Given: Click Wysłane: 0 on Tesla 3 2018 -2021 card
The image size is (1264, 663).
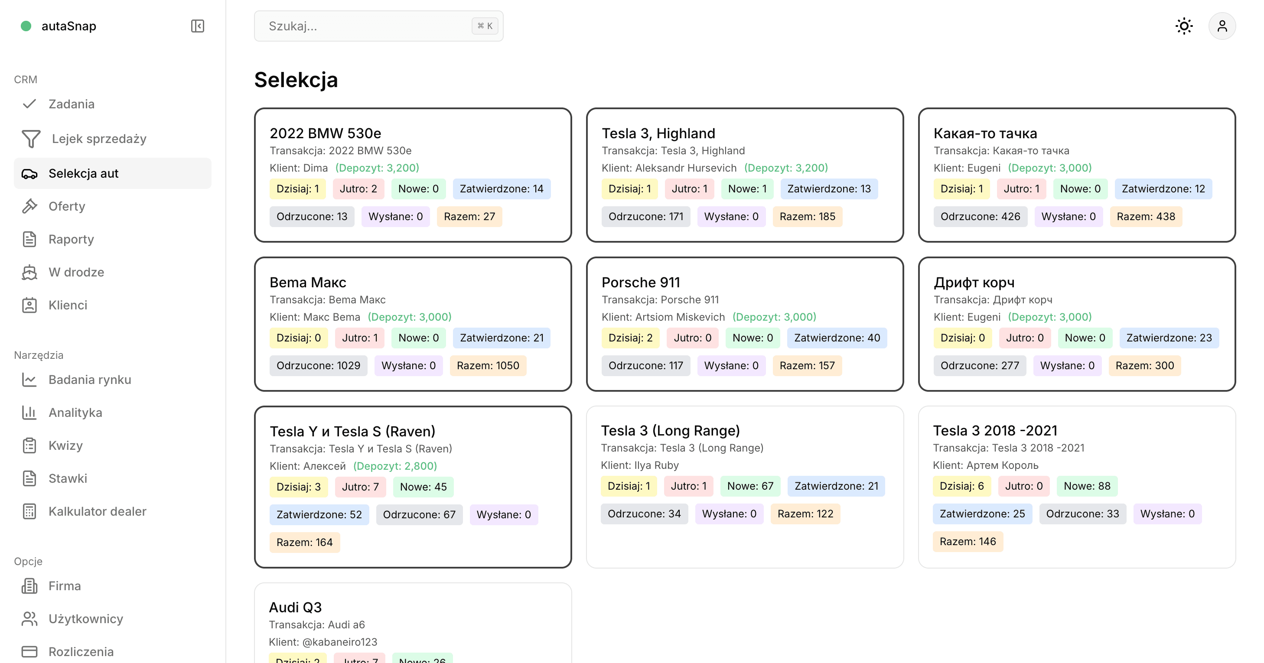Looking at the screenshot, I should click(1167, 513).
